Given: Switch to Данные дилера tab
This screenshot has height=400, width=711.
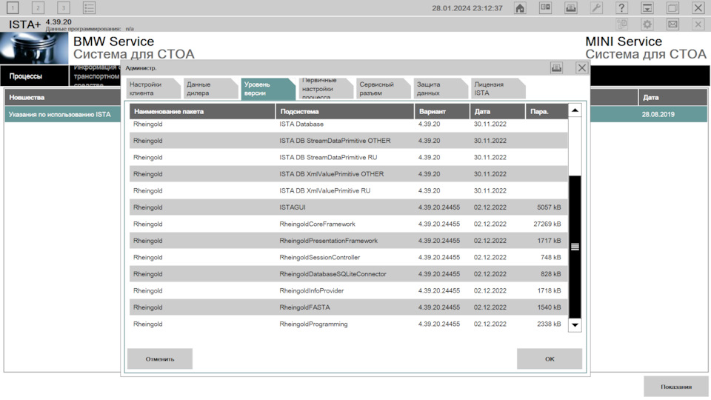Looking at the screenshot, I should pos(210,88).
